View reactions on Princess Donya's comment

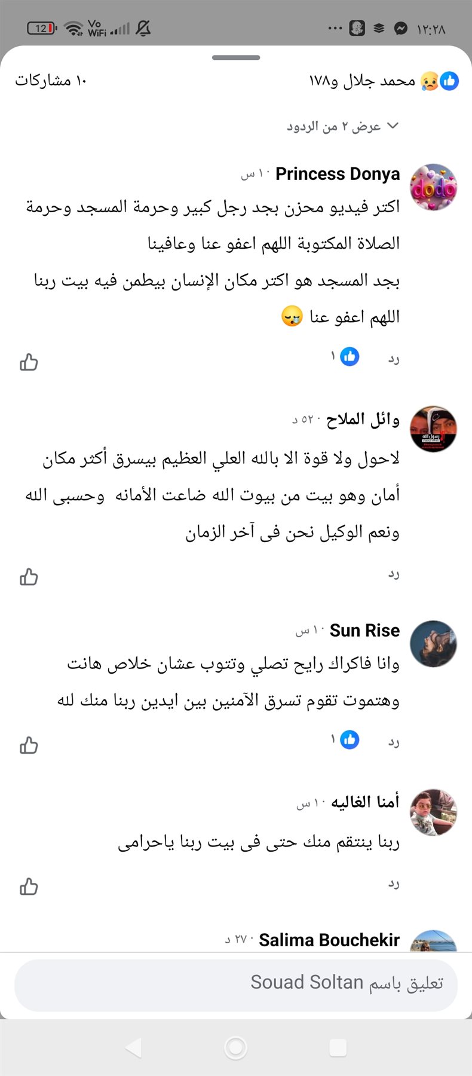coord(345,357)
